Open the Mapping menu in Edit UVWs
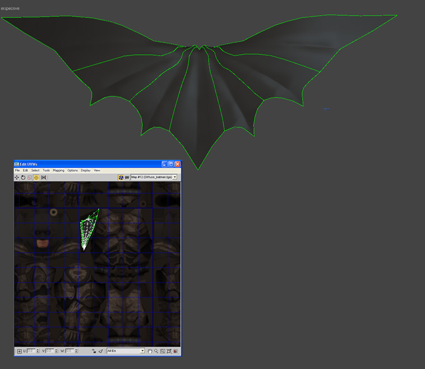Image resolution: width=425 pixels, height=369 pixels. click(58, 170)
